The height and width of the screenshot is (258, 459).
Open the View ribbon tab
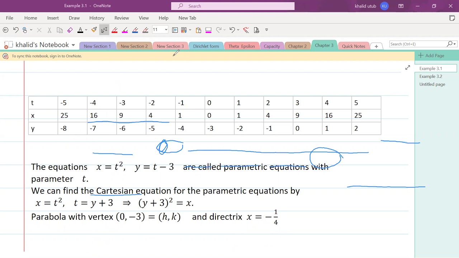144,18
